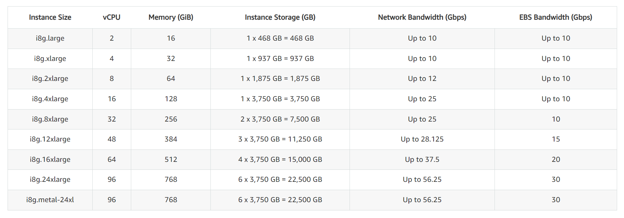Click the vCPU column header
This screenshot has width=624, height=218.
coord(112,17)
